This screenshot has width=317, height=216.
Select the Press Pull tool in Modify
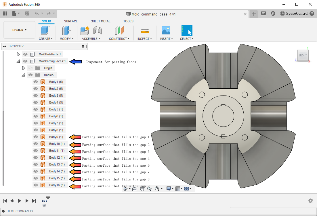(66, 30)
